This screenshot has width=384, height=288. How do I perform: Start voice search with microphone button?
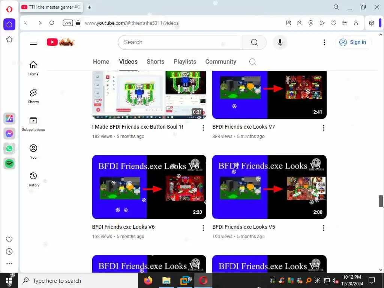click(x=280, y=42)
